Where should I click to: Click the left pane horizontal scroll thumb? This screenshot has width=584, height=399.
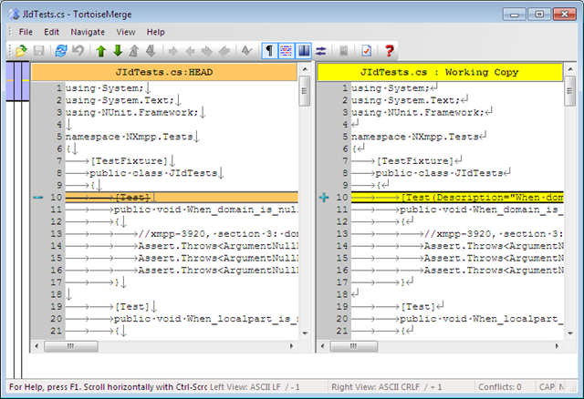pos(71,346)
